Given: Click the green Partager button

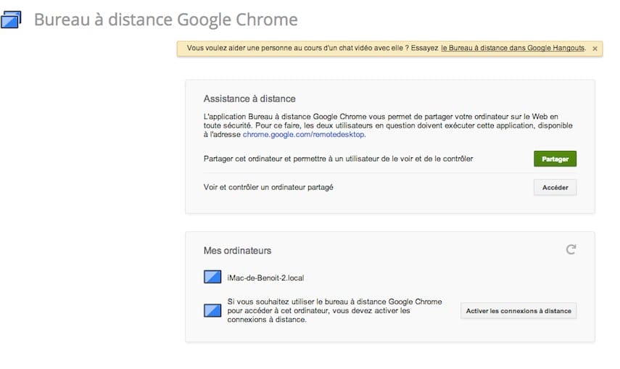Looking at the screenshot, I should click(555, 159).
